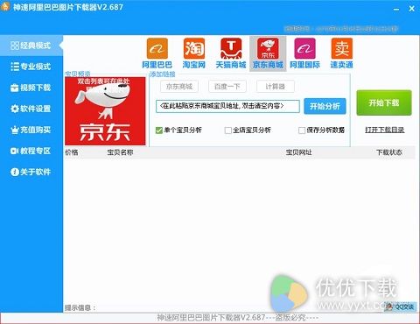Click the 开始分析 button

[325, 106]
